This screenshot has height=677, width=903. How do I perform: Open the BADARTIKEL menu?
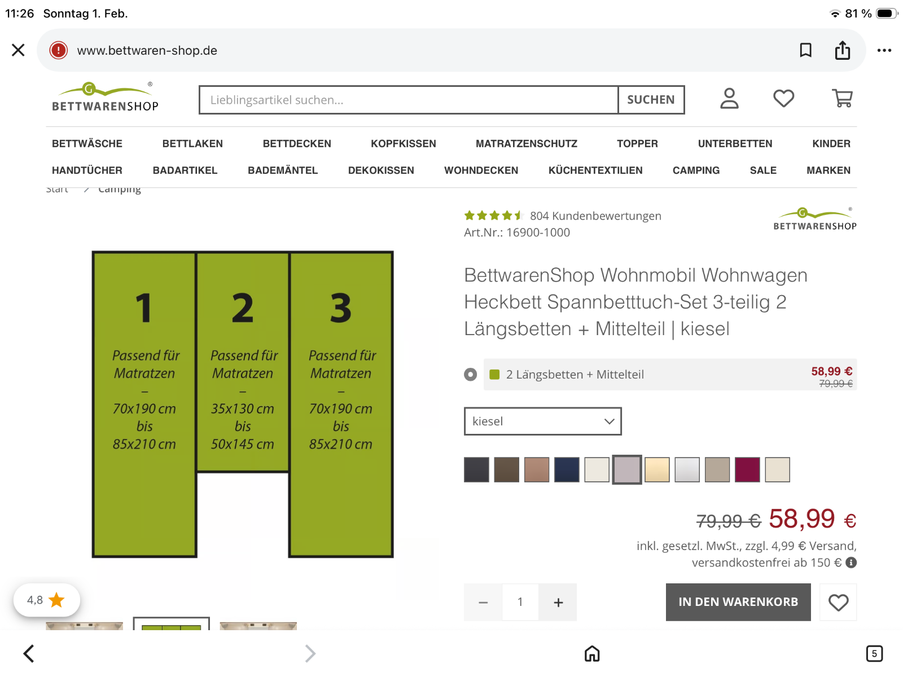(x=185, y=170)
